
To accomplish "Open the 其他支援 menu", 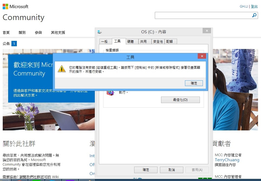I will (x=58, y=32).
